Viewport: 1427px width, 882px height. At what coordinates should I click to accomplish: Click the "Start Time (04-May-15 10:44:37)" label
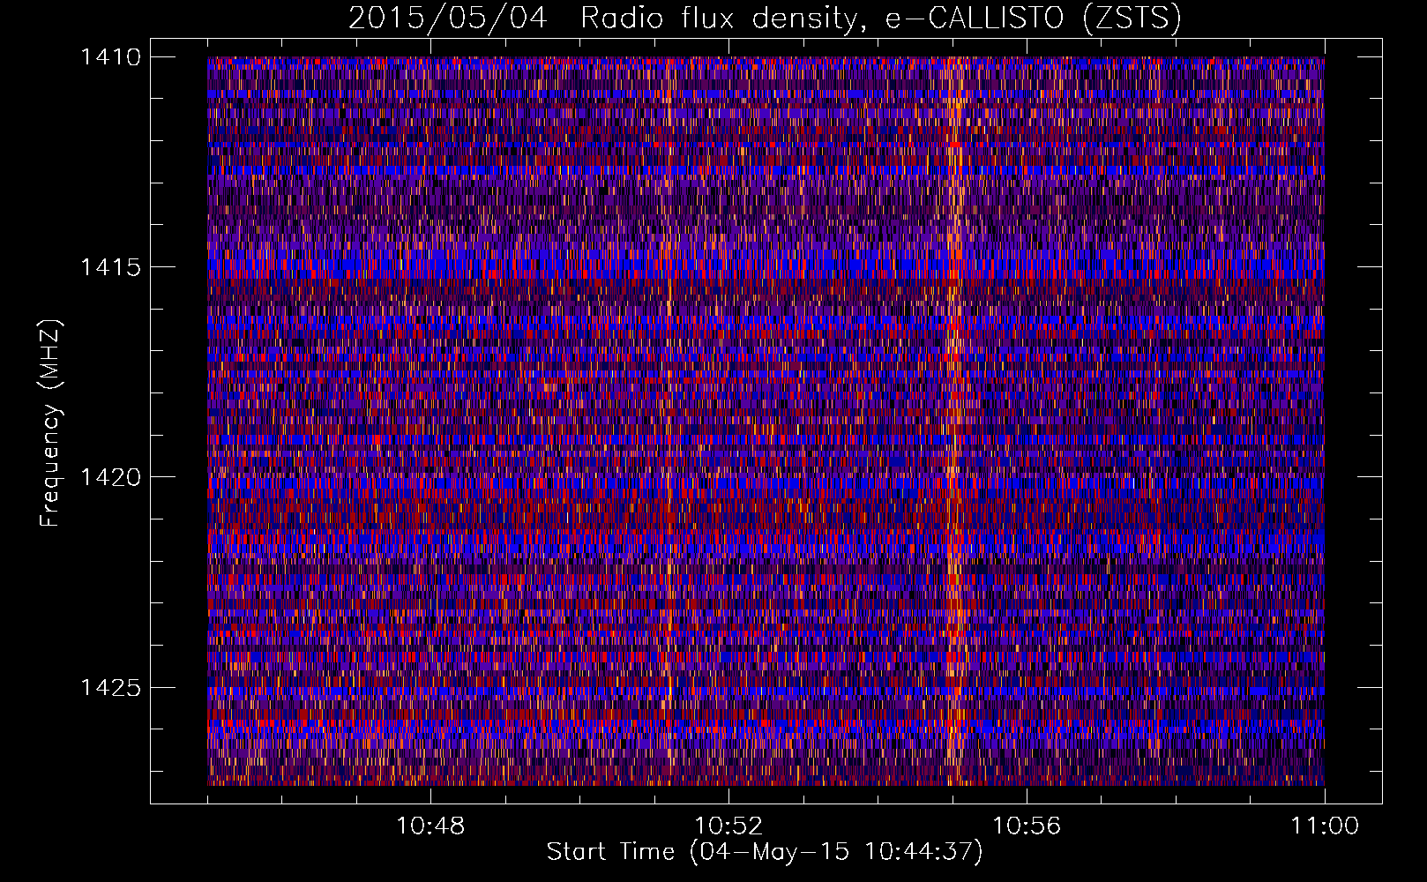pyautogui.click(x=765, y=852)
